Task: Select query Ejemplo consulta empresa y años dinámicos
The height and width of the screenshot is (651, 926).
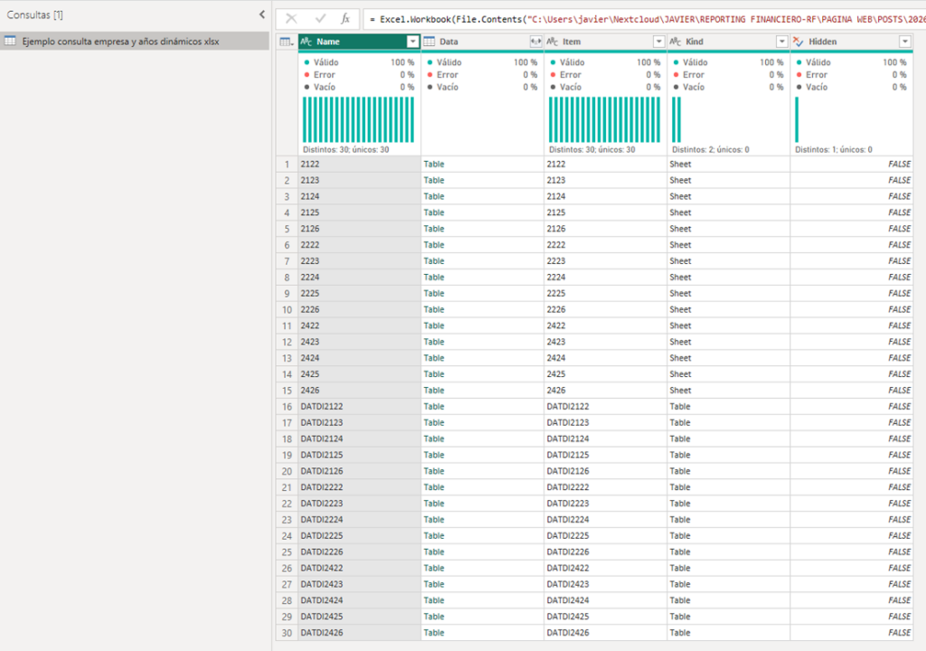Action: pyautogui.click(x=120, y=41)
